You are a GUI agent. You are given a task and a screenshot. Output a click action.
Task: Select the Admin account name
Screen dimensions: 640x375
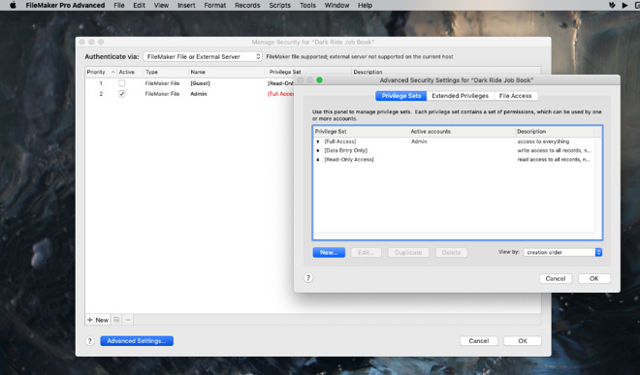199,94
